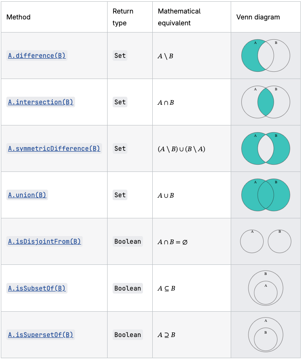Image resolution: width=302 pixels, height=359 pixels.
Task: Visit the A.isSupersetOf(B) method link
Action: click(x=40, y=335)
